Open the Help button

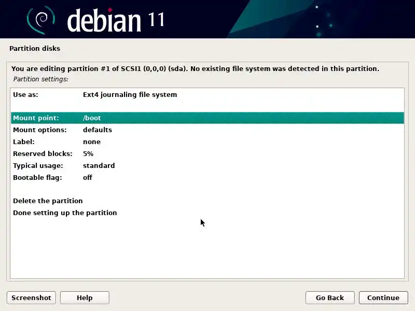pyautogui.click(x=85, y=298)
